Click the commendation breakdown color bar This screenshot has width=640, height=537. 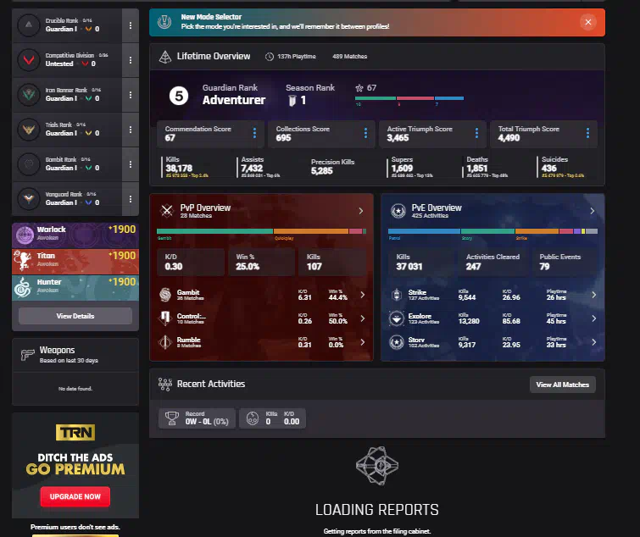tap(409, 98)
